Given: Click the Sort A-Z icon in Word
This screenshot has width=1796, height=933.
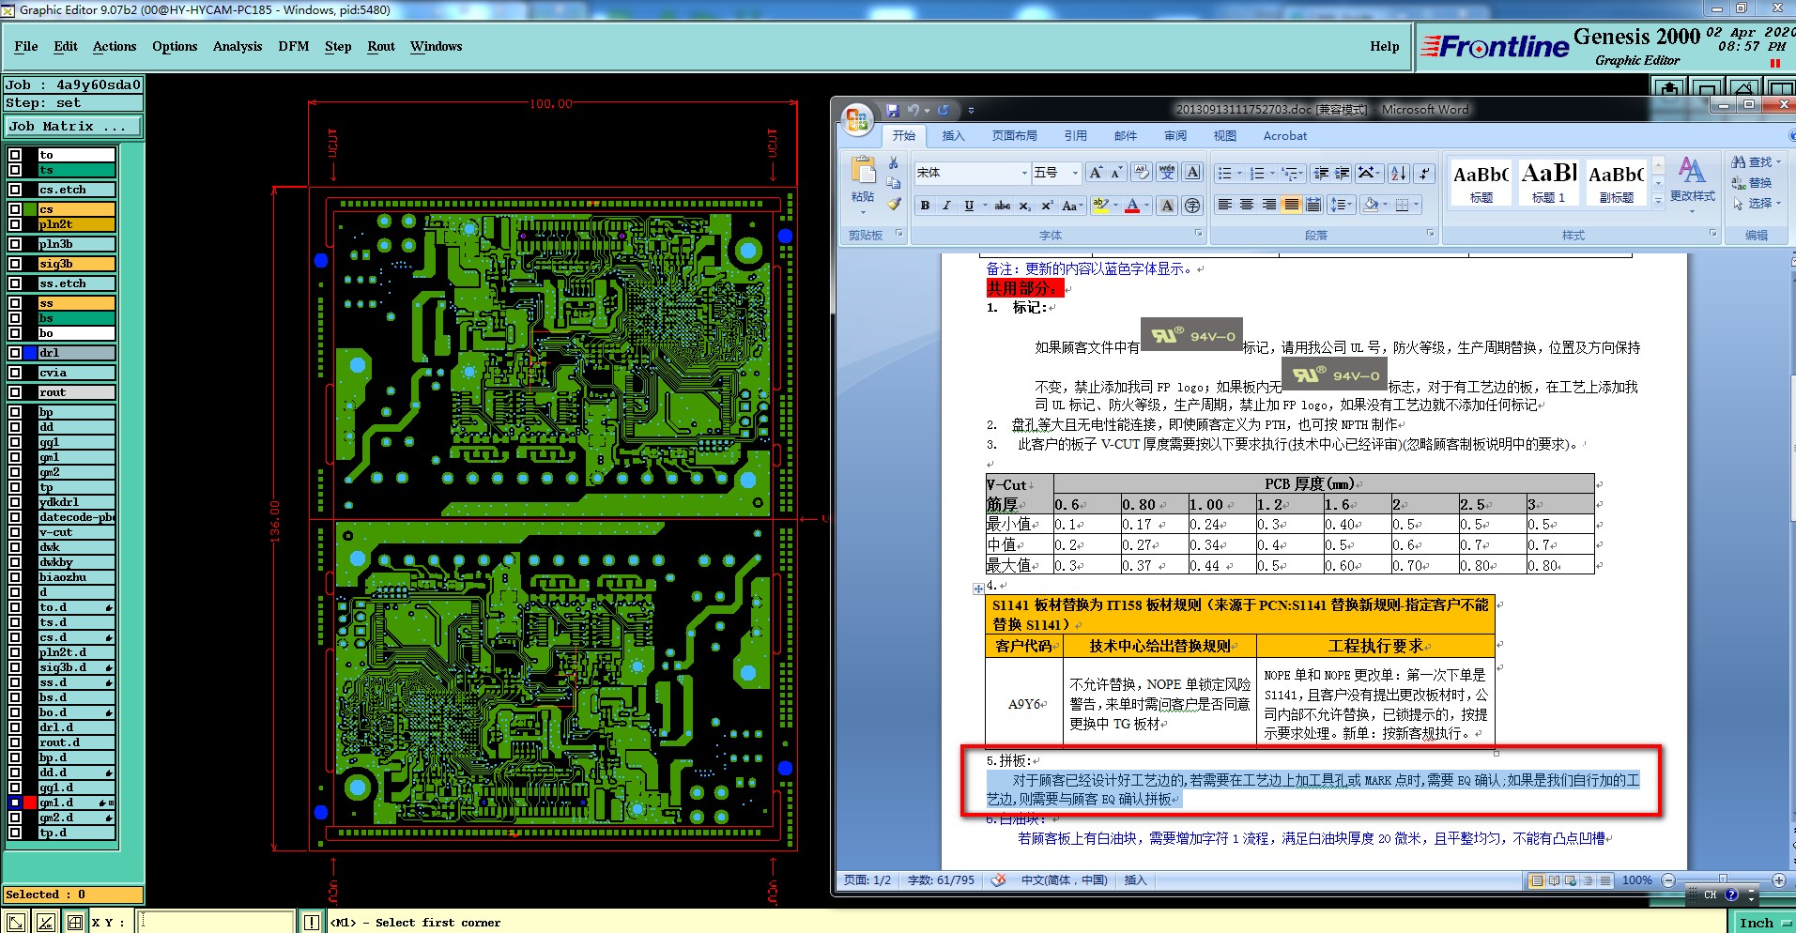Looking at the screenshot, I should point(1399,173).
